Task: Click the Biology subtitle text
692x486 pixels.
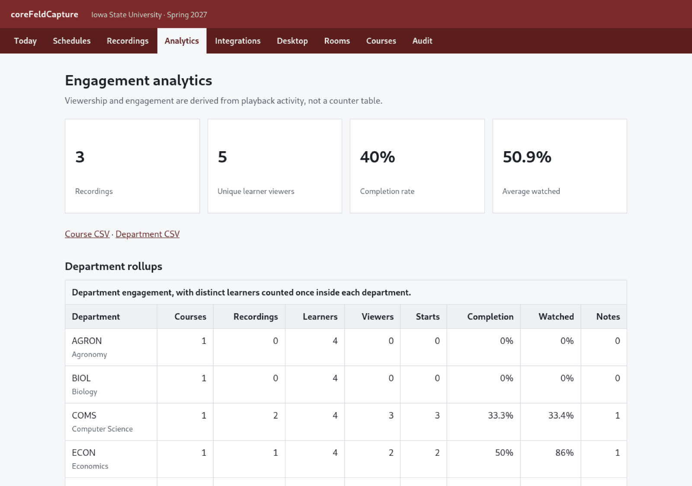Action: point(84,391)
